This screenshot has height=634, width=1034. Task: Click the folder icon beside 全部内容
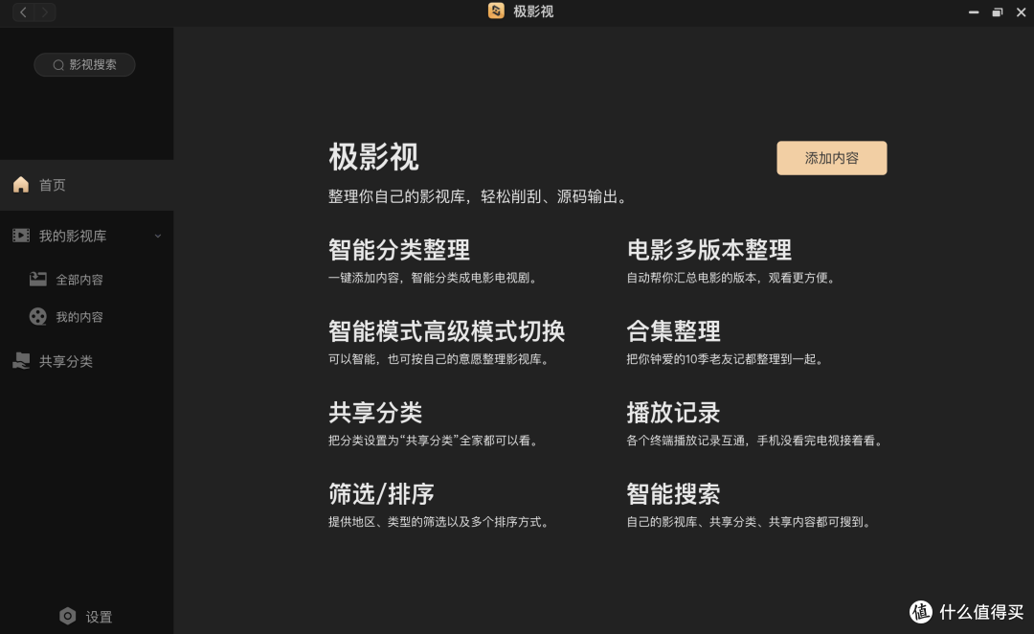point(37,279)
